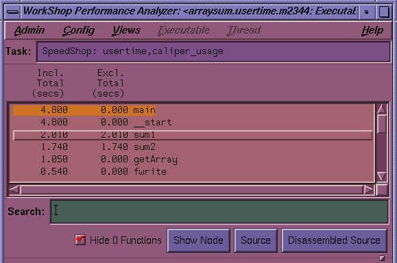This screenshot has height=263, width=397.
Task: Click the Excl. Total (secs) column header
Action: point(108,83)
